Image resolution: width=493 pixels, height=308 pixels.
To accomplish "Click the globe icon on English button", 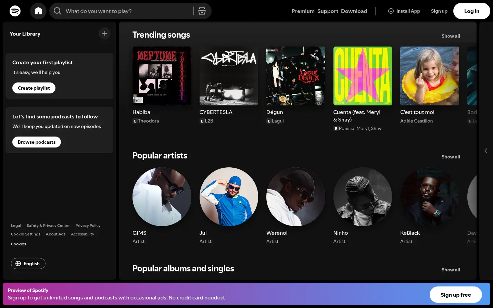I will click(x=18, y=264).
